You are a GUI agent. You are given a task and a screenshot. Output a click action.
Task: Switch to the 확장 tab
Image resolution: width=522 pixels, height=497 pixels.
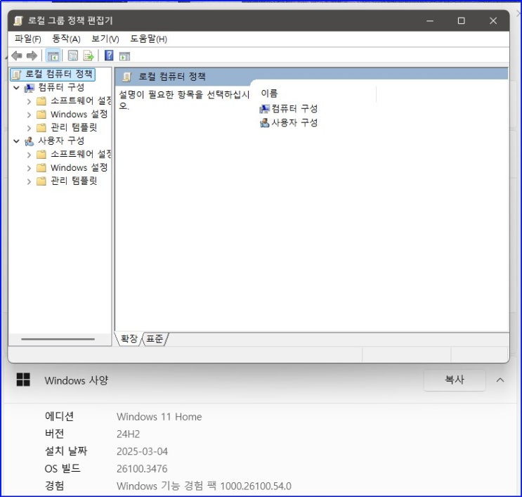tap(129, 339)
